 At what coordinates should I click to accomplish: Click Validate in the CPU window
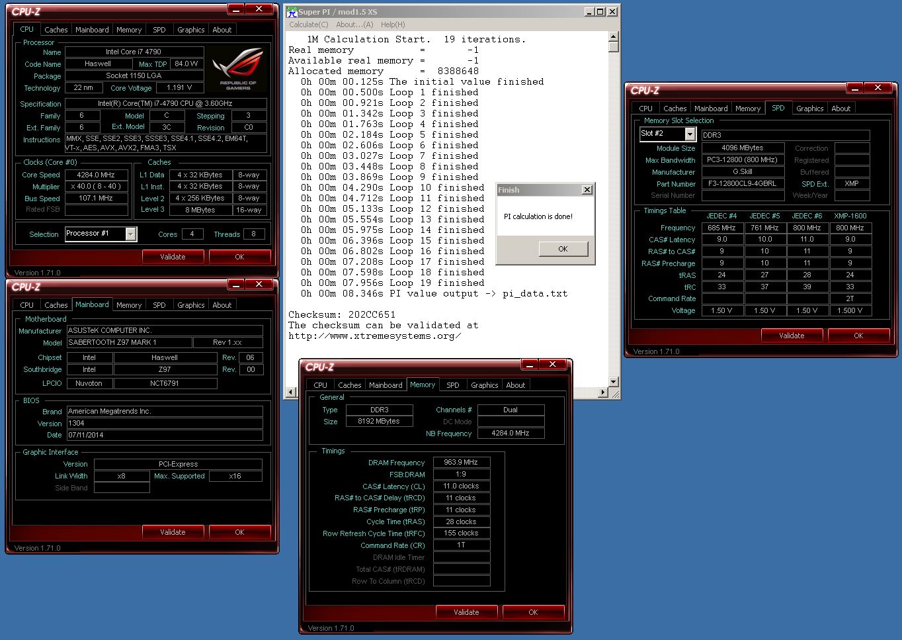(x=173, y=257)
